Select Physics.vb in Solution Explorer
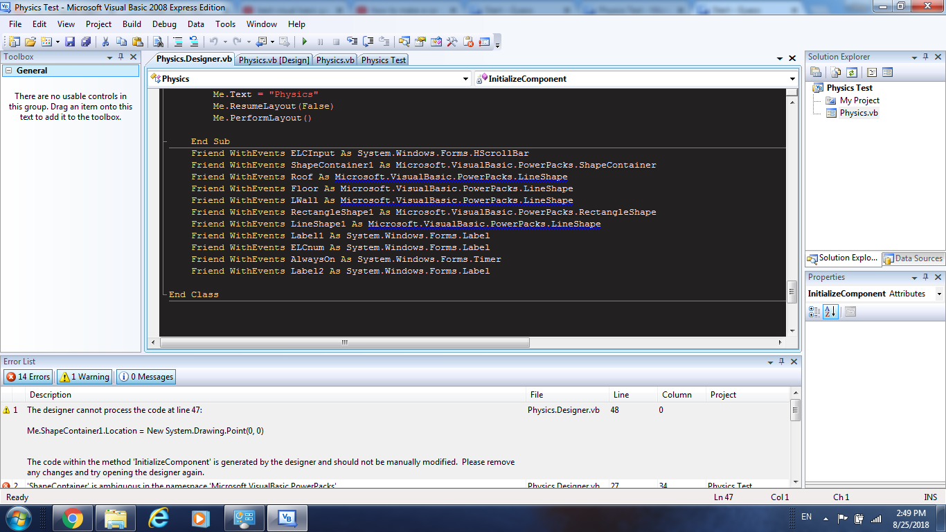Viewport: 946px width, 532px height. click(x=859, y=113)
